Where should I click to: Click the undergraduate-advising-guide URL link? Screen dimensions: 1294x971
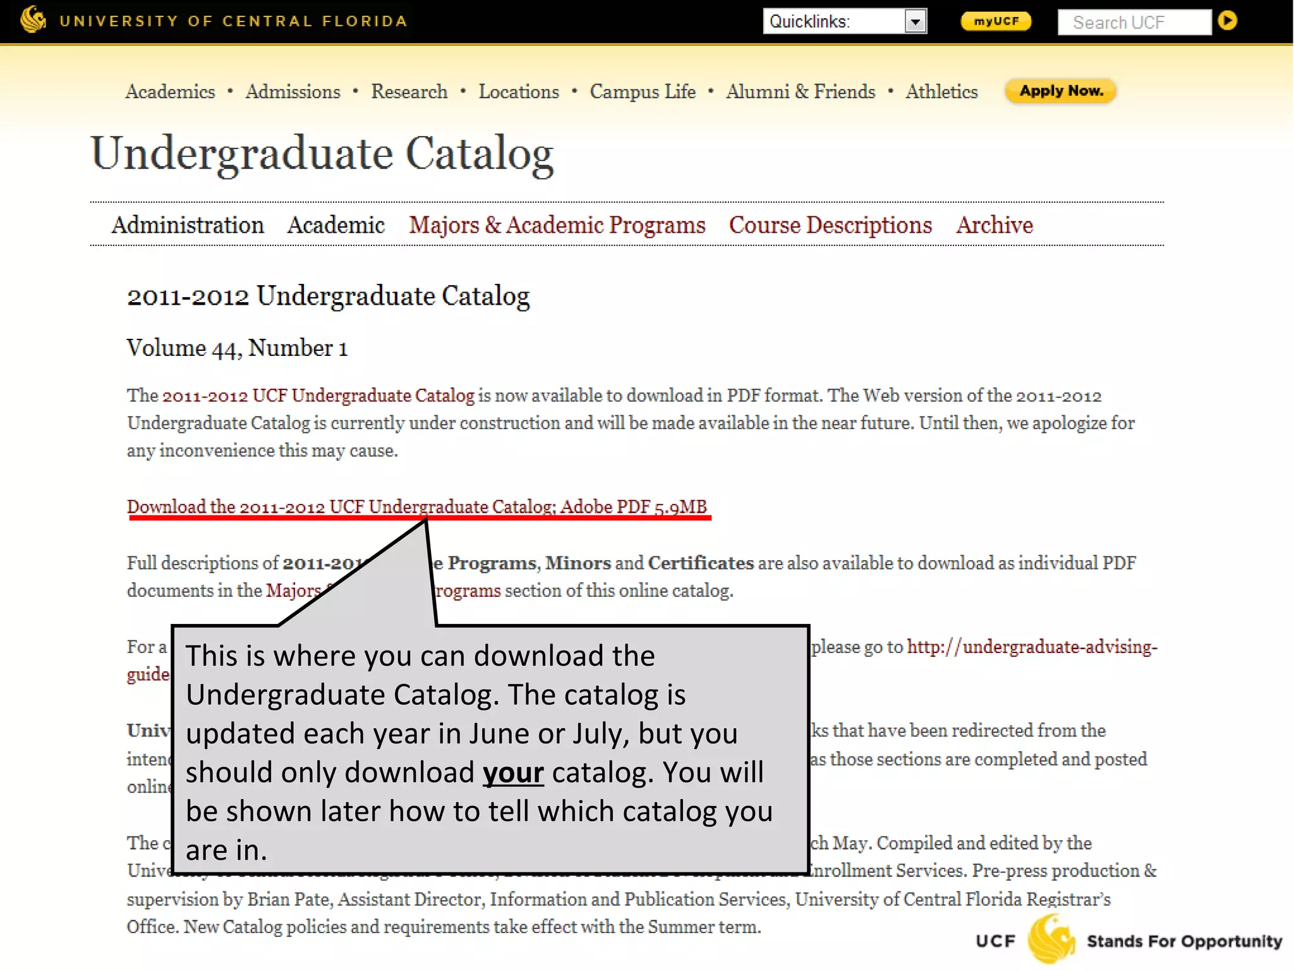coord(1032,647)
